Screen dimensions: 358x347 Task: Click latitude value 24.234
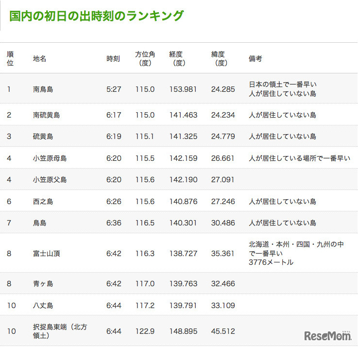[223, 115]
